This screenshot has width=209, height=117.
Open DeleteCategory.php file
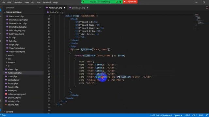click(x=18, y=20)
